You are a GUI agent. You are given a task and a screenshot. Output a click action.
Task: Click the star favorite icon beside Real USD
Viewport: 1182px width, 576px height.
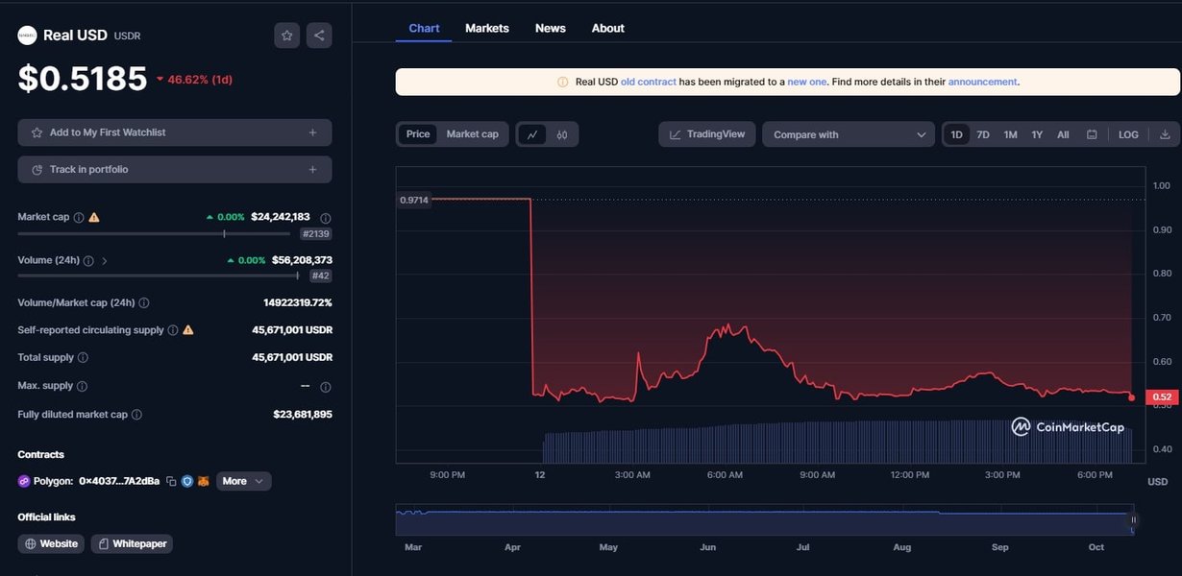[286, 36]
